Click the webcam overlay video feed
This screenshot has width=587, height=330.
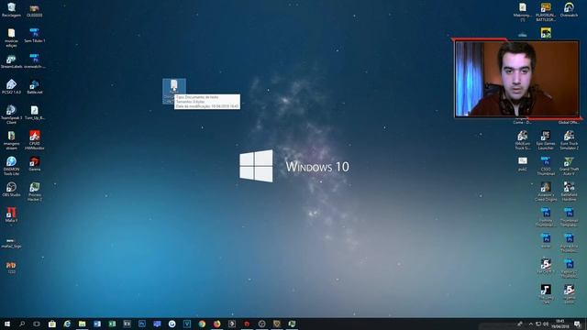(x=516, y=79)
